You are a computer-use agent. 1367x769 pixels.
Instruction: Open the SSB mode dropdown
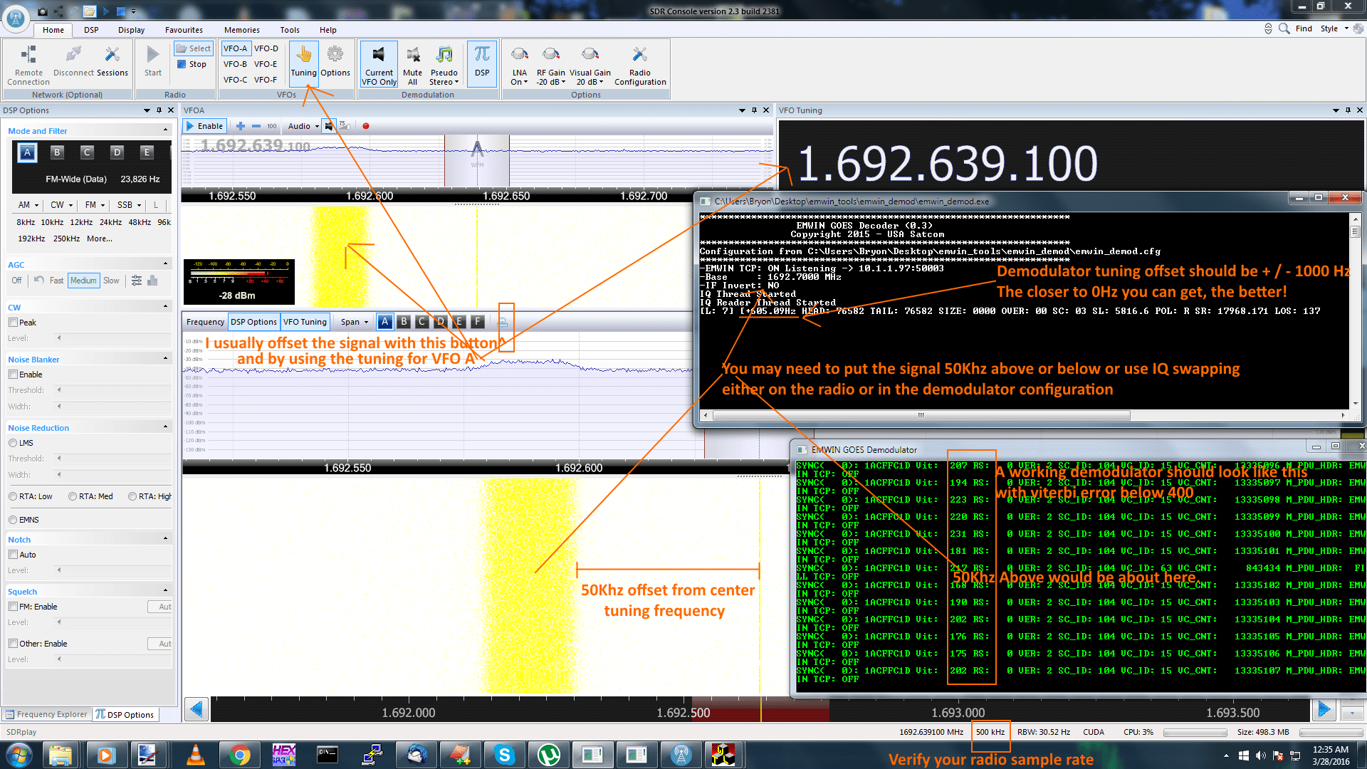129,205
